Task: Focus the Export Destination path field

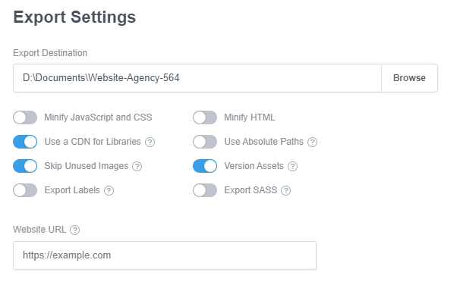Action: (197, 78)
